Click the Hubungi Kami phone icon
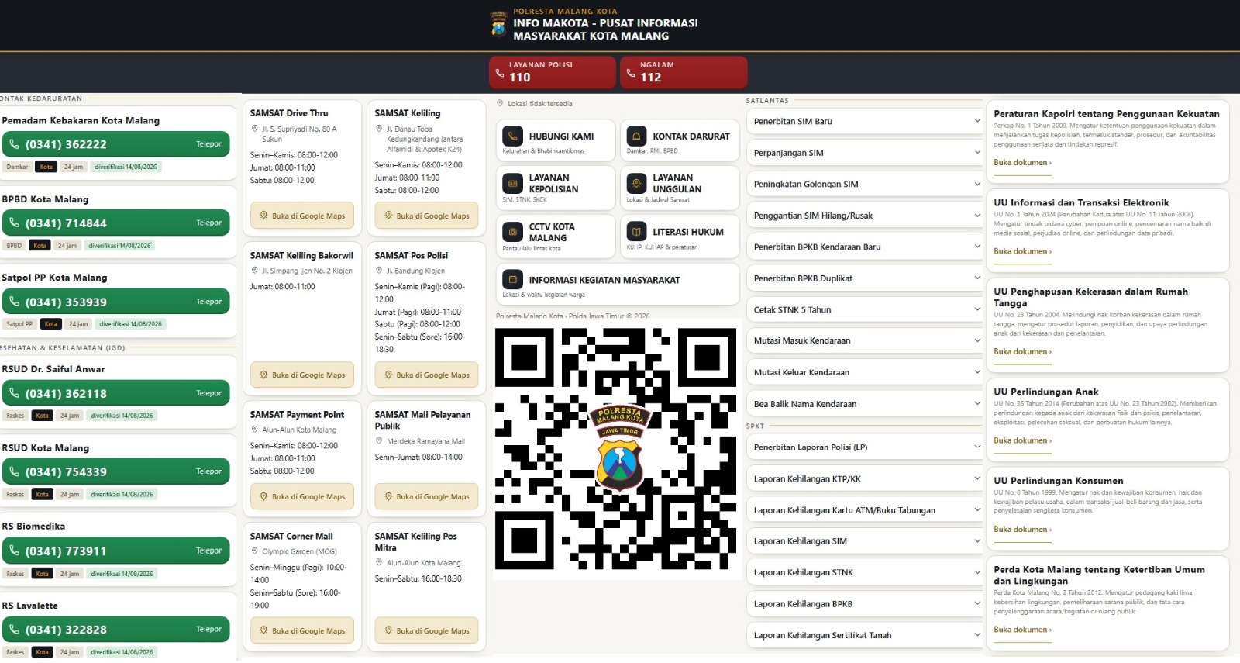Viewport: 1240px width, 663px height. (x=512, y=136)
